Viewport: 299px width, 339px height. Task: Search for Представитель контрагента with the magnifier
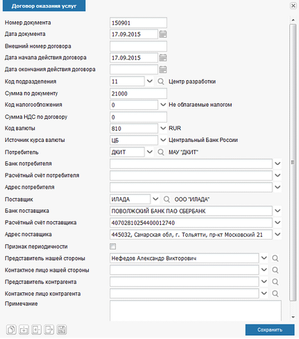pos(275,282)
